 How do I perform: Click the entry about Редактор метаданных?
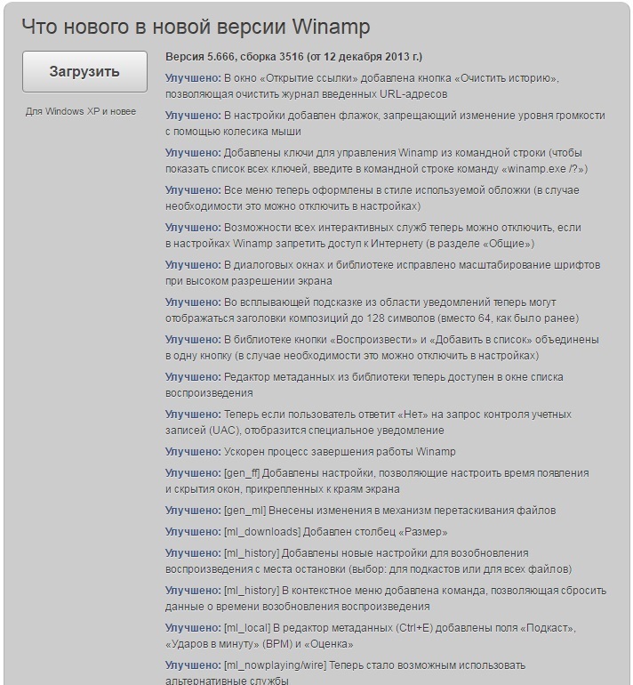(365, 385)
